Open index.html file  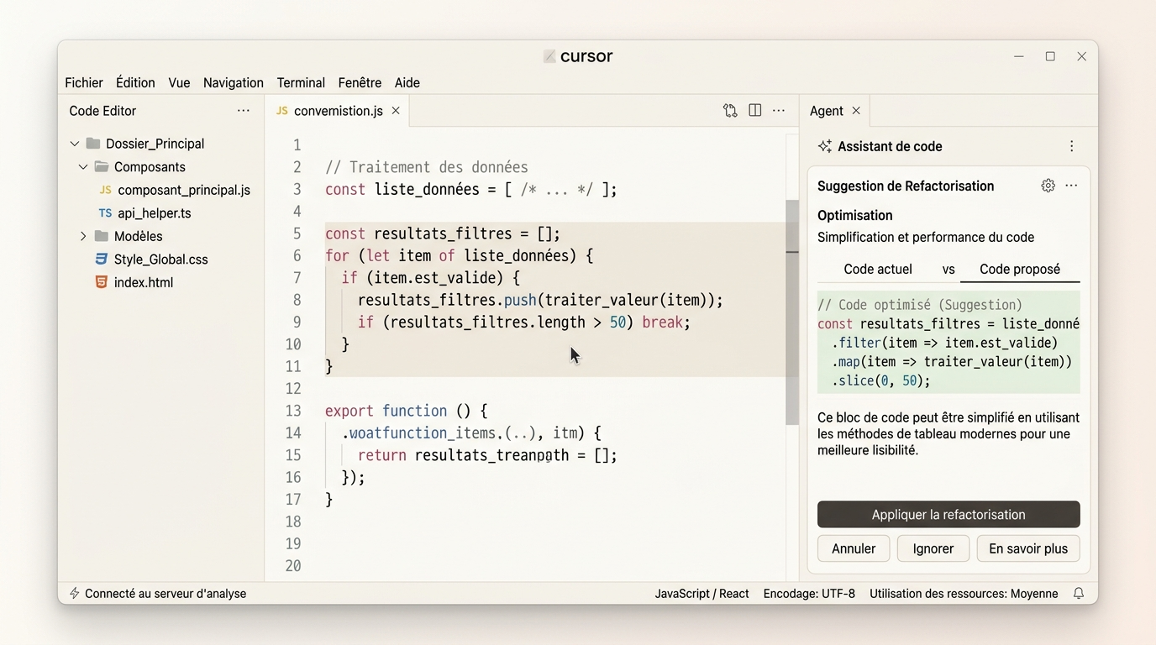(144, 282)
